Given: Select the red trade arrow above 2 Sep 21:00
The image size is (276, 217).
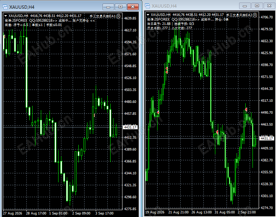Looking at the screenshot, I should tap(246, 110).
